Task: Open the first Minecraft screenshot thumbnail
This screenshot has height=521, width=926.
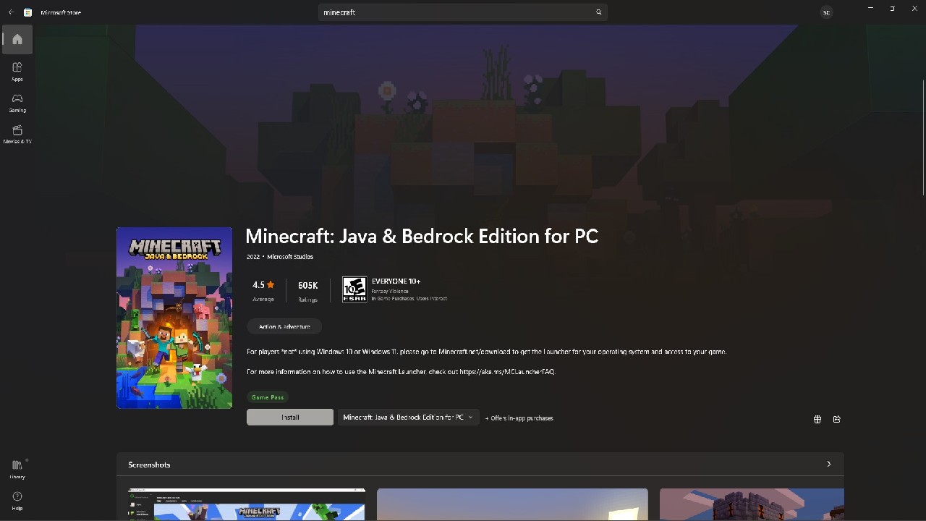Action: [x=247, y=504]
